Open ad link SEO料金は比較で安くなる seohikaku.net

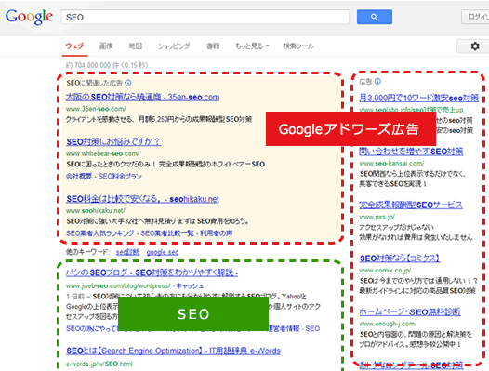[x=142, y=199]
